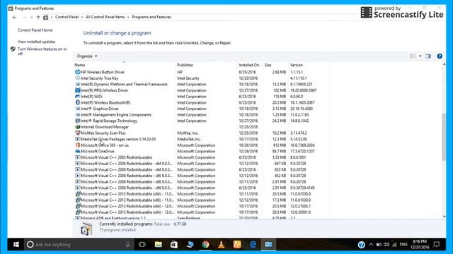The image size is (453, 254).
Task: Expand the view options dropdown arrow
Action: click(x=420, y=56)
